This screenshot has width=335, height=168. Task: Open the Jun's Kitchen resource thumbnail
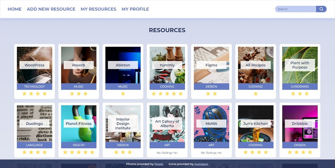[x=255, y=123]
